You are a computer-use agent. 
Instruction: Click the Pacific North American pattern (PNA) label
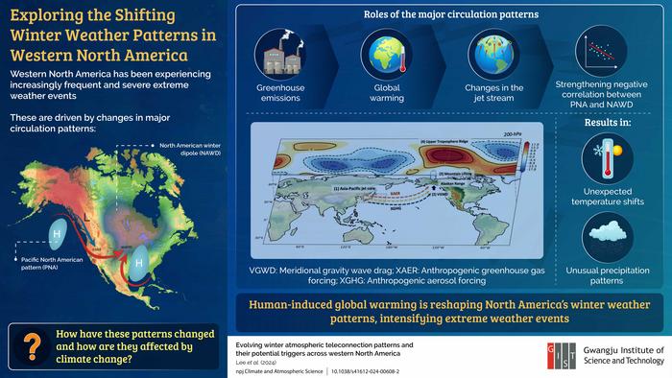pos(52,263)
